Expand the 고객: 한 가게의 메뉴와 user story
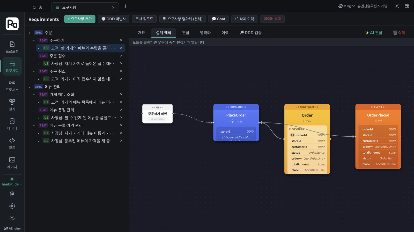 (x=39, y=48)
